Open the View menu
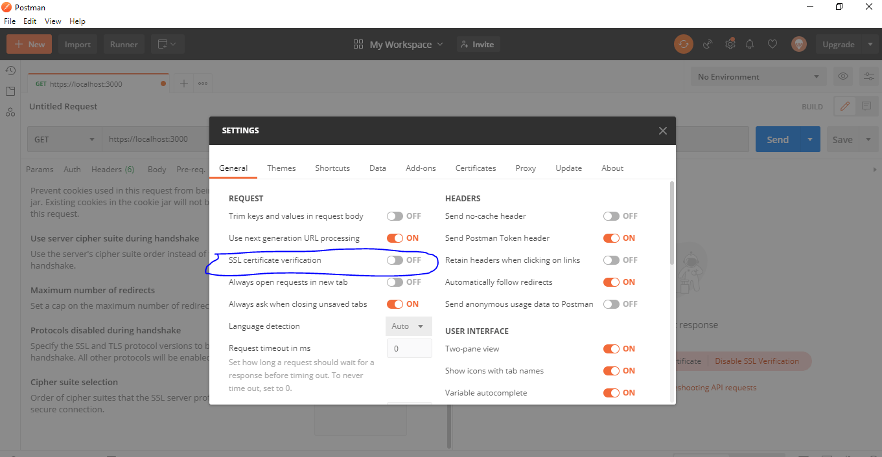The height and width of the screenshot is (457, 882). pyautogui.click(x=52, y=21)
